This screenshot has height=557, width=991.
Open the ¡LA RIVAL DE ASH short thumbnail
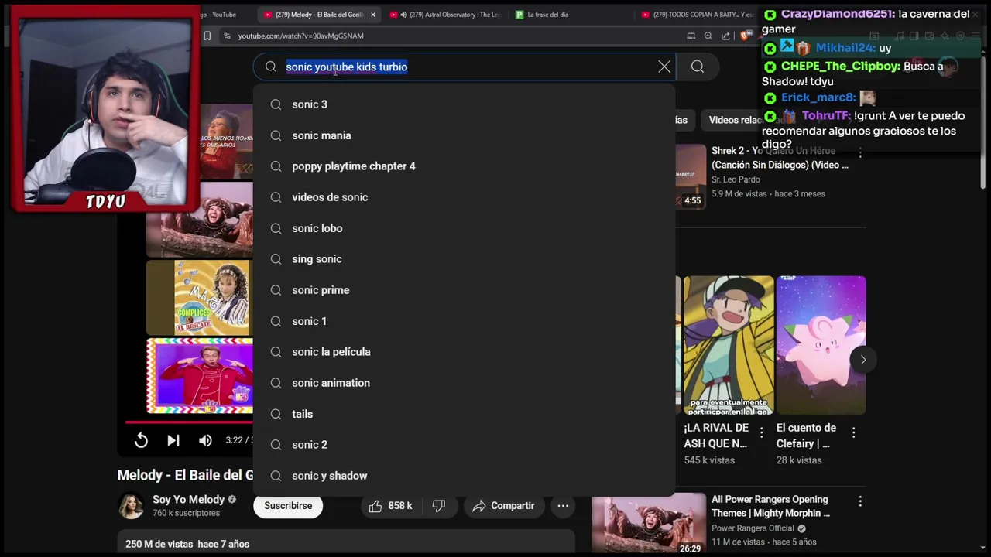729,345
